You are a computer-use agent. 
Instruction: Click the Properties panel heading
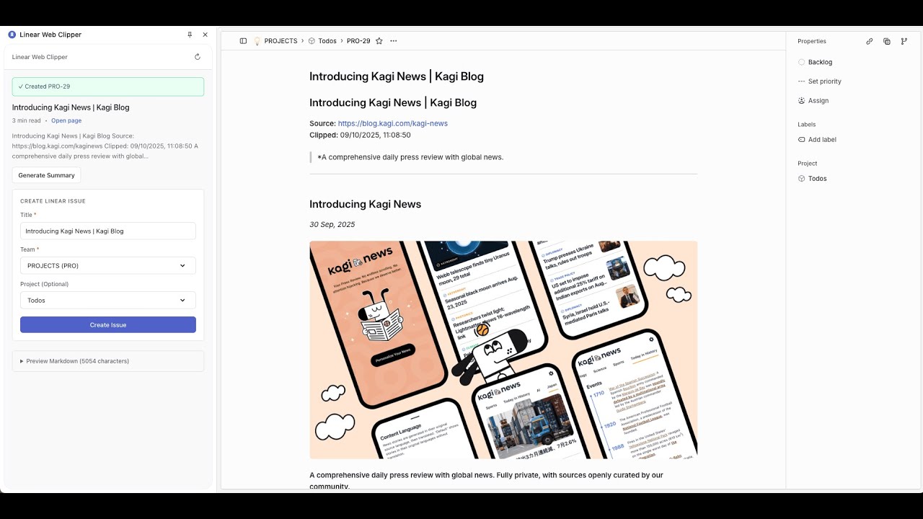pos(812,42)
